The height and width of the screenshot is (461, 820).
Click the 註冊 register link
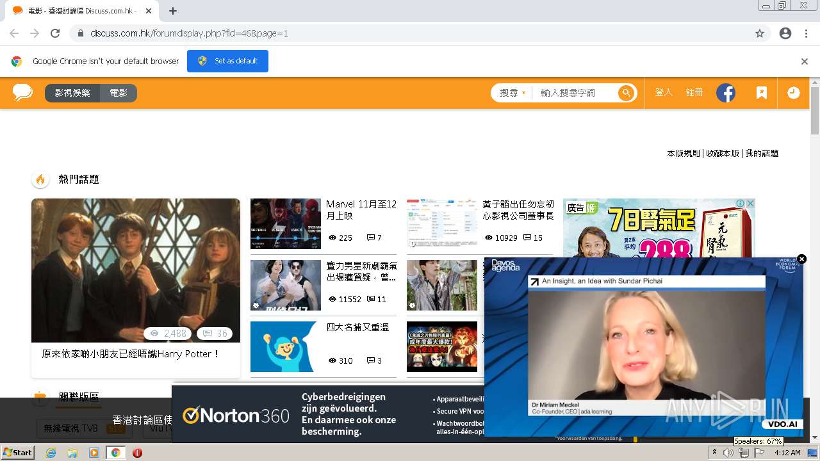pos(694,93)
